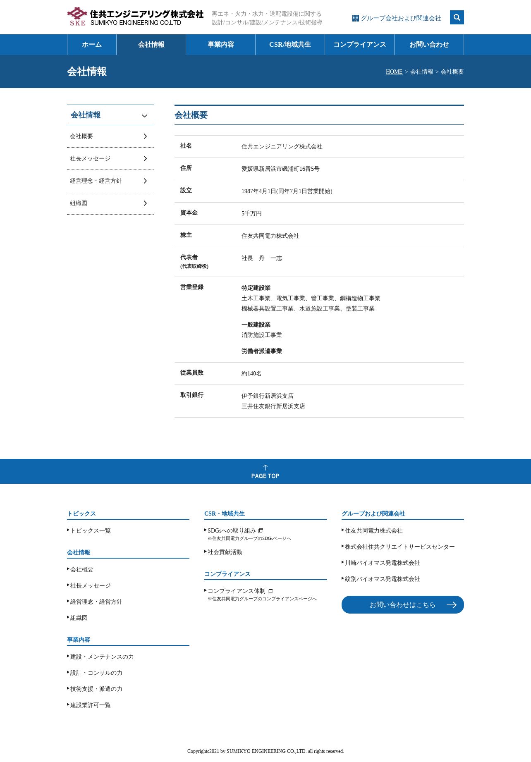Screen dimensions: 531x762
Task: Click footer 会社情報 section heading
Action: (79, 552)
